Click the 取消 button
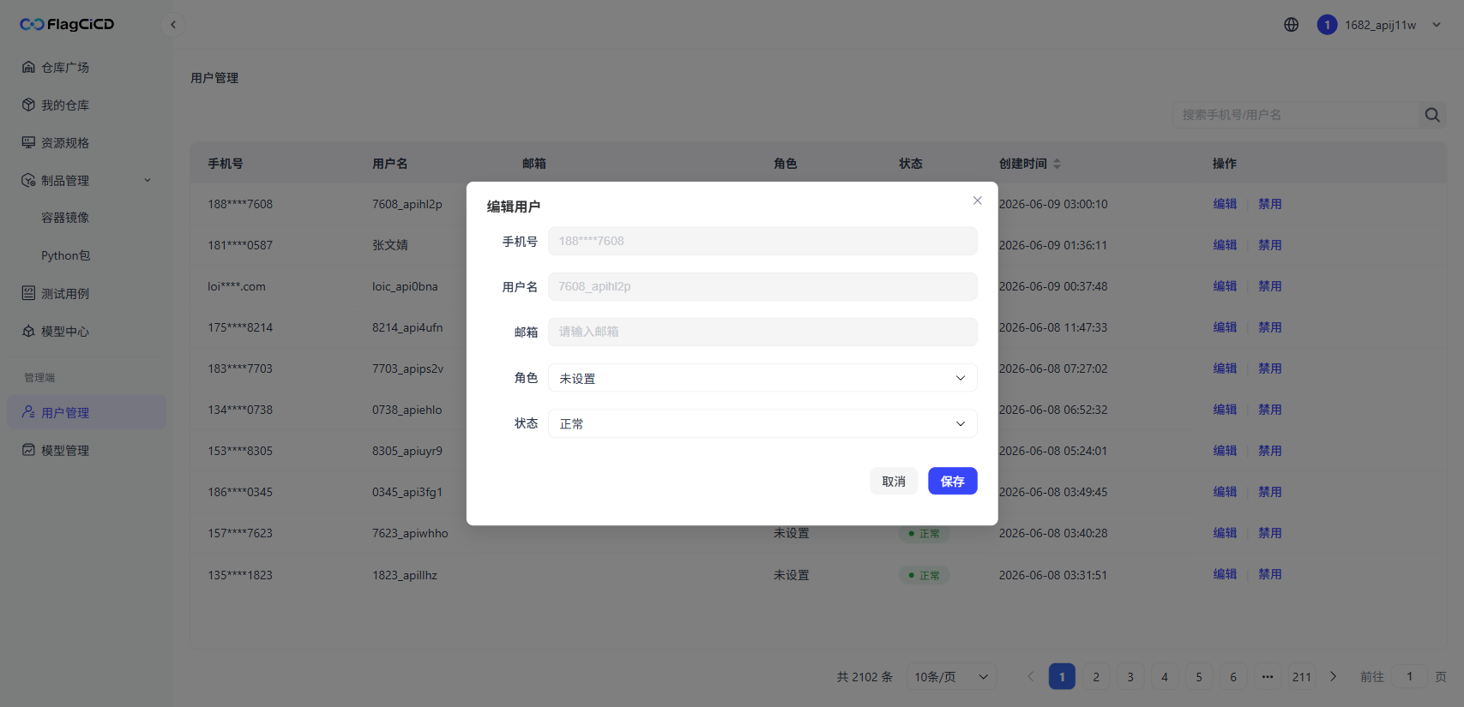The width and height of the screenshot is (1464, 707). 894,482
